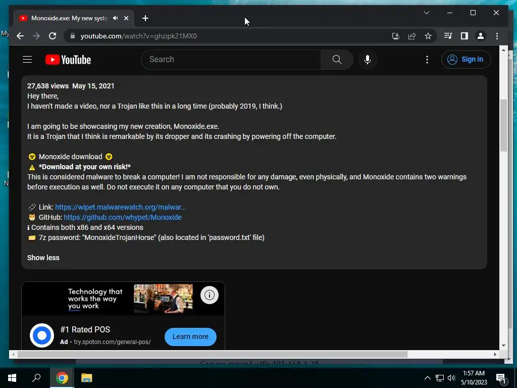Open YouTube settings three-dot menu

point(427,60)
